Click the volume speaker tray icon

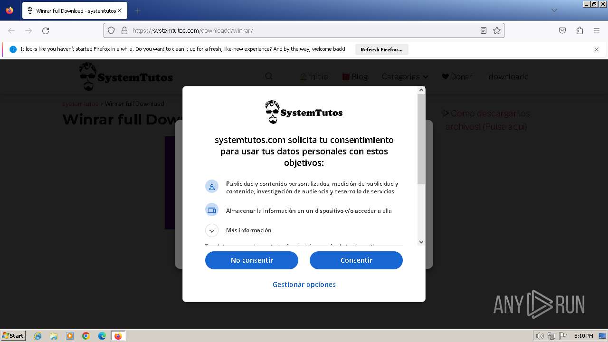(x=540, y=336)
